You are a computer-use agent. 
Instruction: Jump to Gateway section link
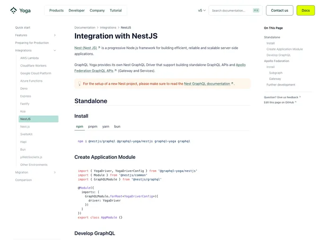tap(275, 79)
